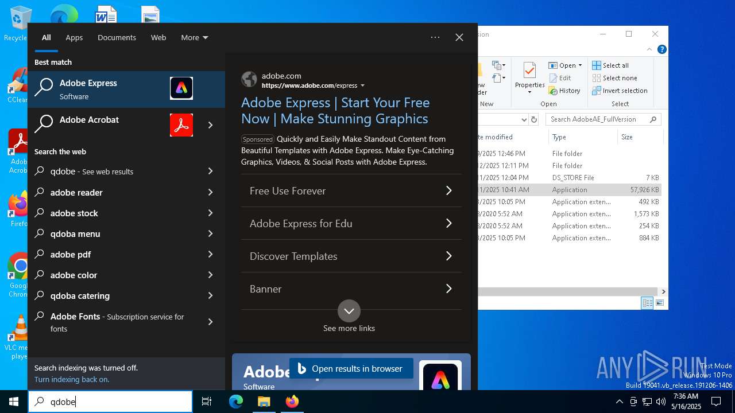The image size is (735, 413).
Task: Open the adobe.com Express headline link
Action: point(335,111)
